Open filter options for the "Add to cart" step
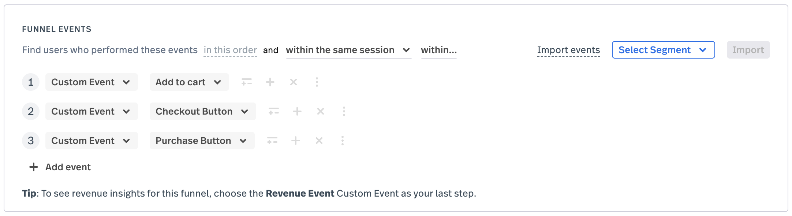The height and width of the screenshot is (216, 792). [247, 82]
